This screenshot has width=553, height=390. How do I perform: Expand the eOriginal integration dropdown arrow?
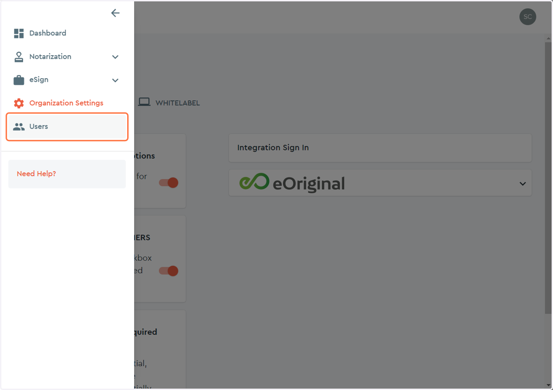(x=523, y=184)
